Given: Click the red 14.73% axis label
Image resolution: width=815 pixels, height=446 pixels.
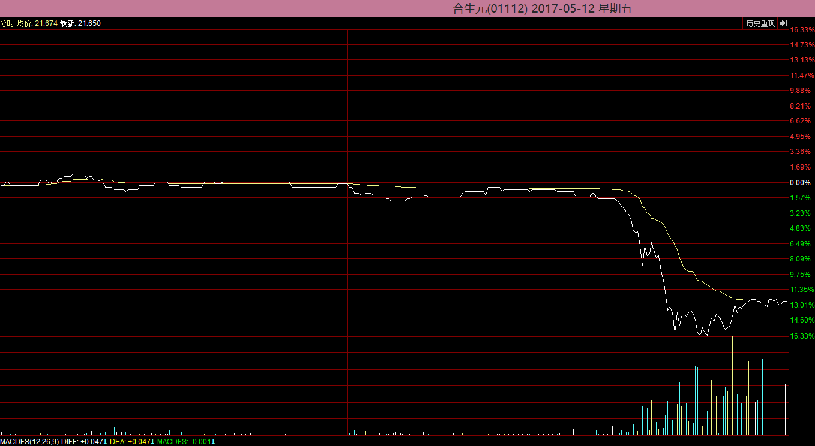Looking at the screenshot, I should click(802, 45).
